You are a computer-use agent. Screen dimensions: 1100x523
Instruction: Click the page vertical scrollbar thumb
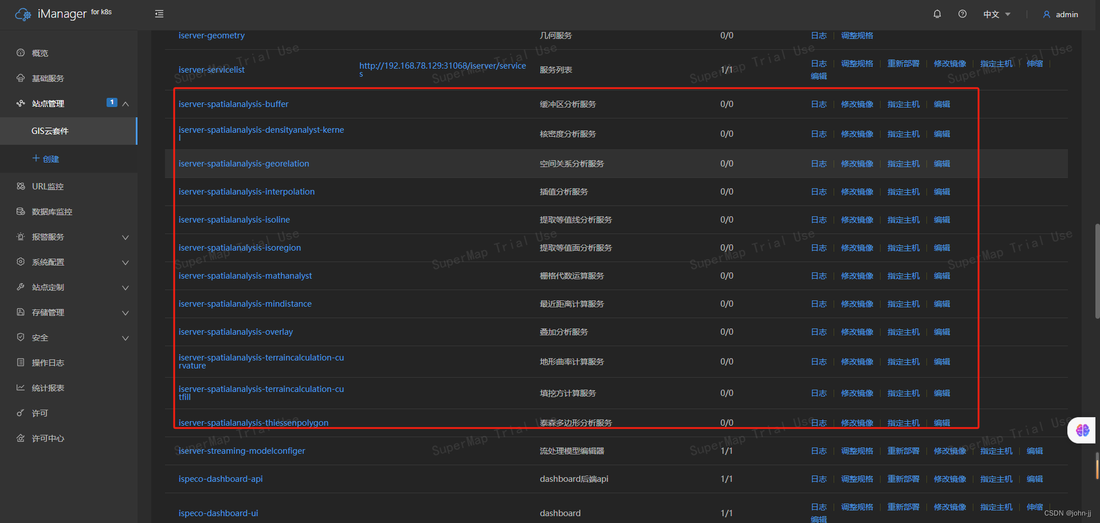(1097, 271)
